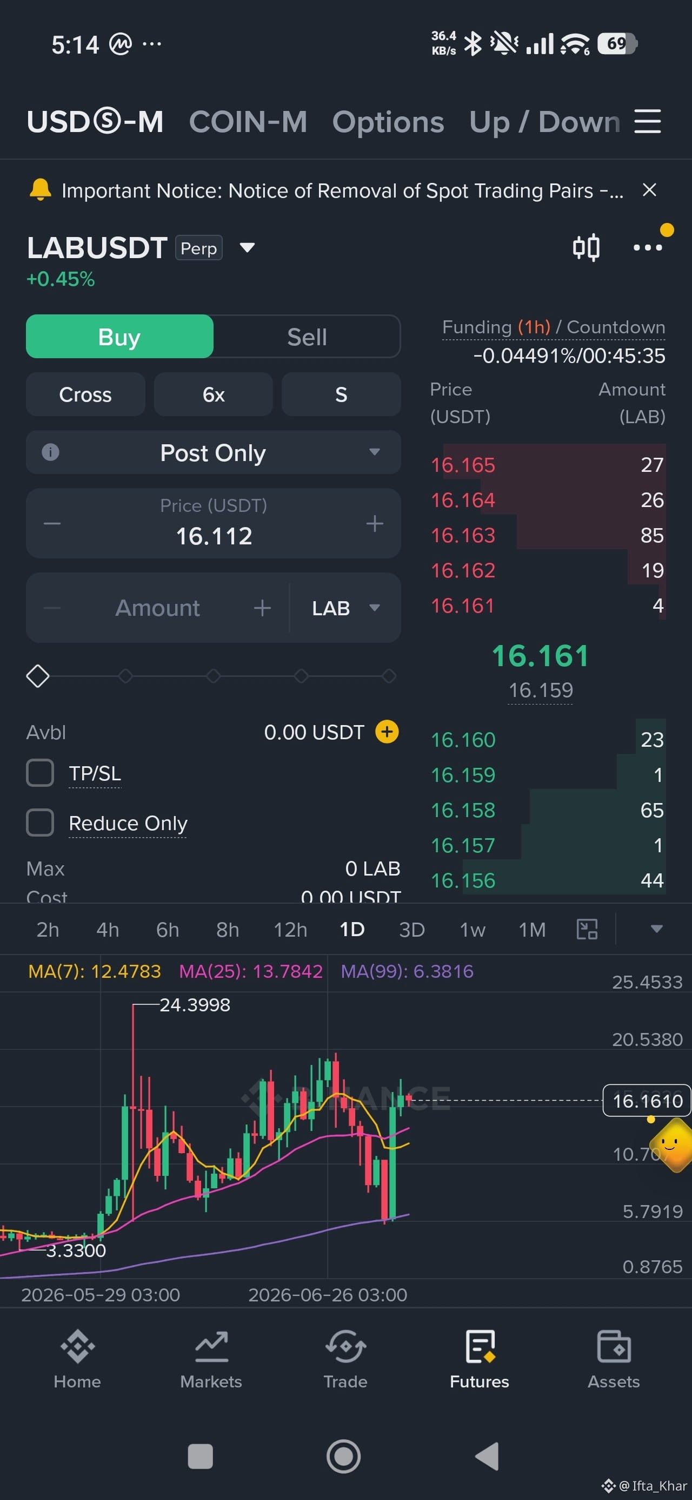Open the Cross margin mode button
Screen dimensions: 692x1500
(85, 394)
